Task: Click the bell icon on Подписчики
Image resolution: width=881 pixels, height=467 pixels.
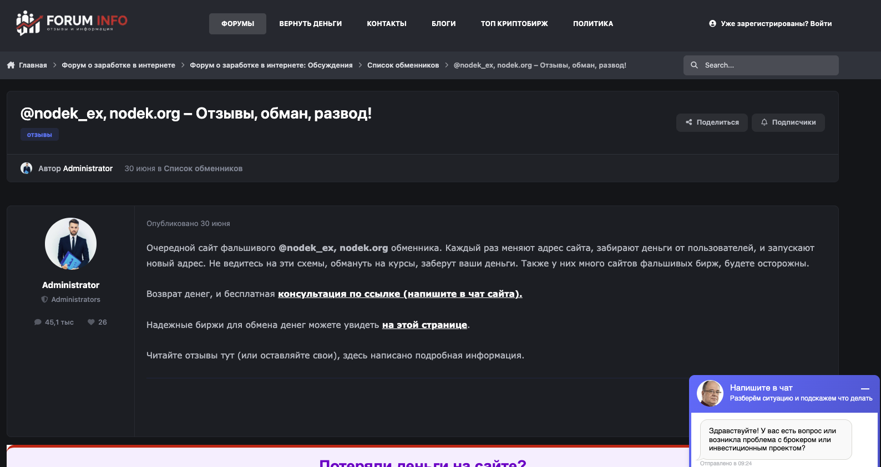Action: coord(764,122)
